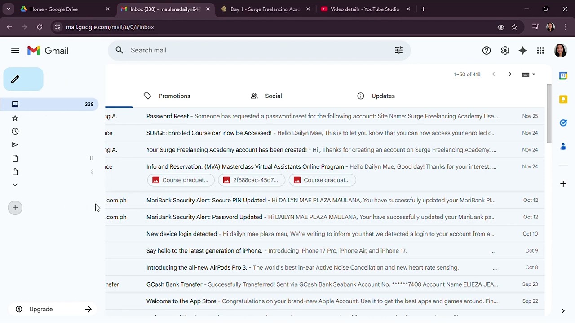Get add-ons plus icon in side panel

click(x=563, y=183)
